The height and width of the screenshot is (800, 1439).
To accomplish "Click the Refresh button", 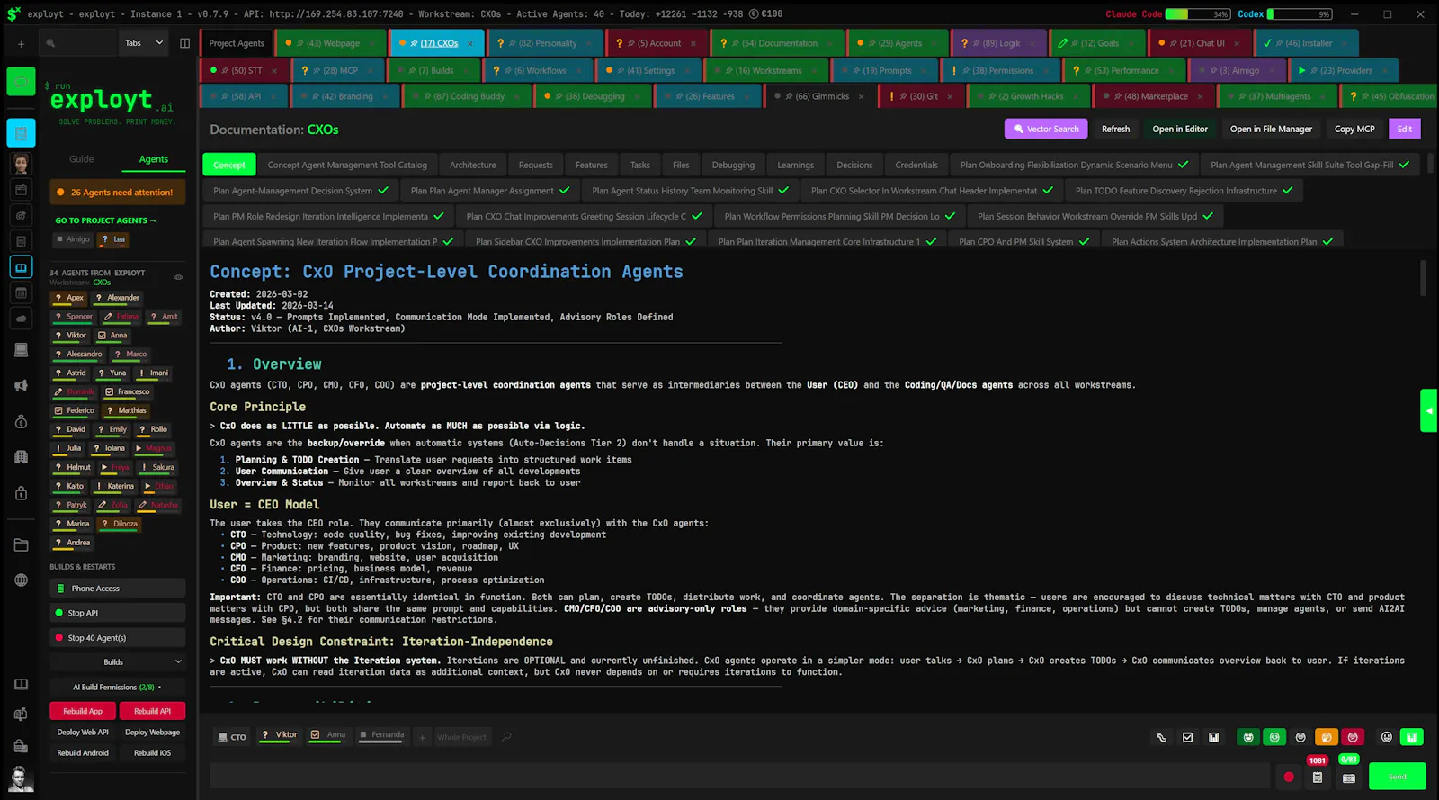I will click(1115, 129).
